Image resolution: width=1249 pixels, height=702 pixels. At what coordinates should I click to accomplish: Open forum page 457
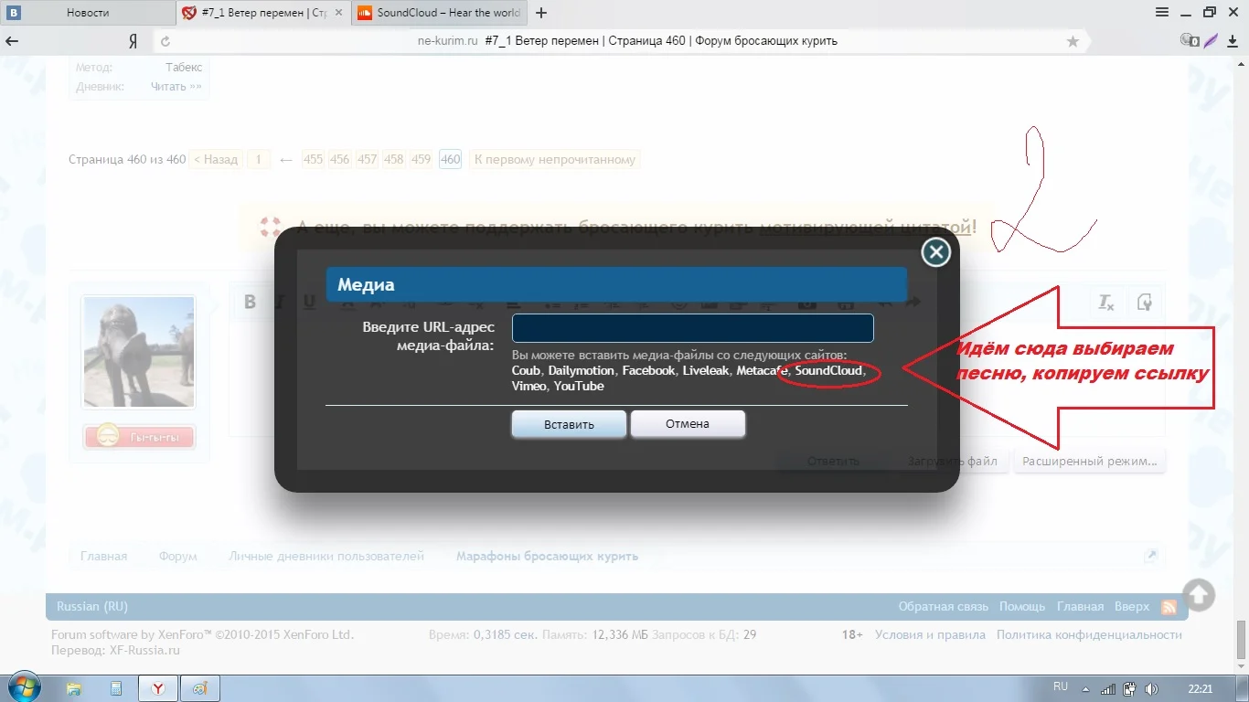coord(368,159)
